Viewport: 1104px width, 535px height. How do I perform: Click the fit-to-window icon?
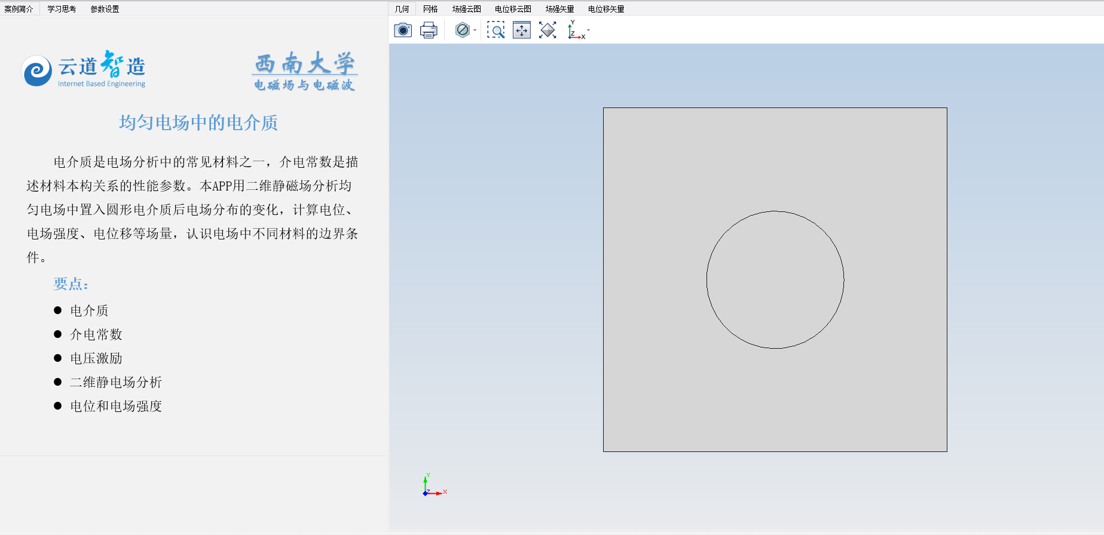tap(548, 30)
